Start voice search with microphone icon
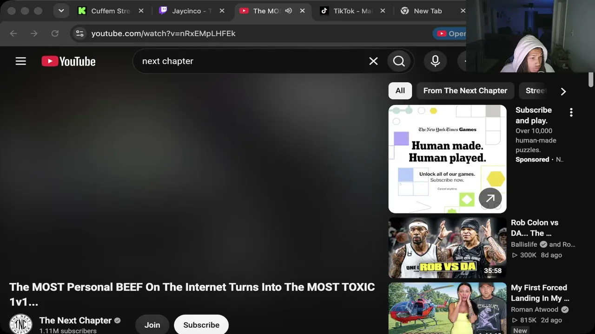This screenshot has height=334, width=595. (x=436, y=61)
